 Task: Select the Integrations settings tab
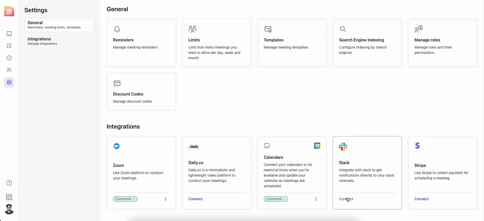point(59,41)
